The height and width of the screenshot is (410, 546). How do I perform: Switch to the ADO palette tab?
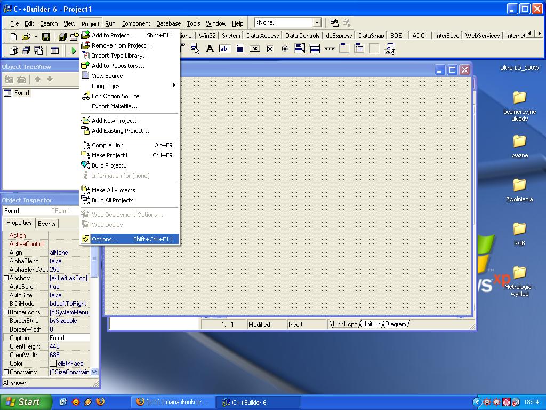419,36
